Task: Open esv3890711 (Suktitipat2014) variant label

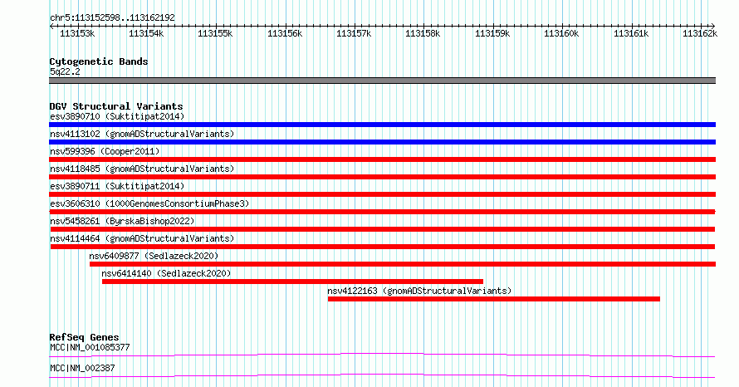Action: pyautogui.click(x=117, y=186)
